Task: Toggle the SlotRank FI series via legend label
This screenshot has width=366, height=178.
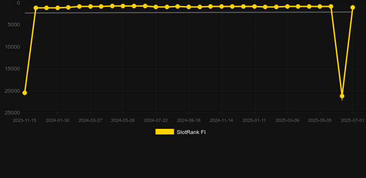Action: pos(191,132)
